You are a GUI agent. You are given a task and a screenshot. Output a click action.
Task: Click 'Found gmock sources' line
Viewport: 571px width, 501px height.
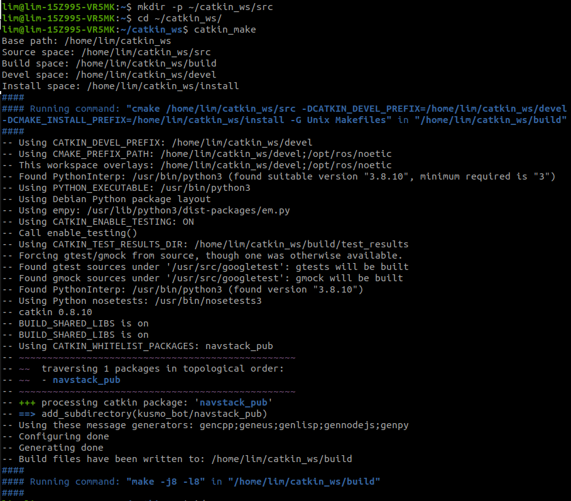pos(202,277)
